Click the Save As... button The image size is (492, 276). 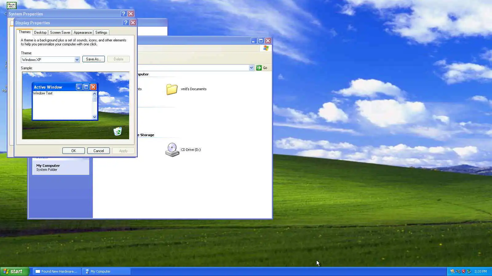pyautogui.click(x=93, y=59)
